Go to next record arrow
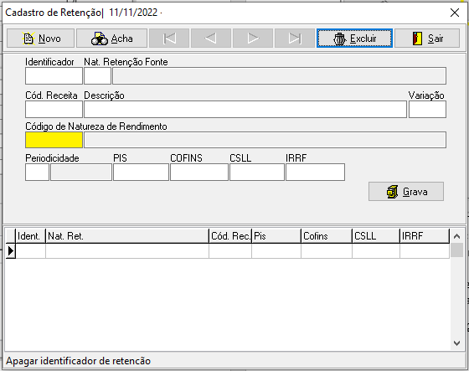This screenshot has width=469, height=371. click(253, 39)
